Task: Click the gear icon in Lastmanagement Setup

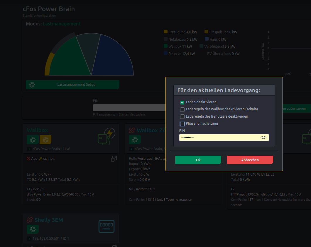Action: click(32, 85)
